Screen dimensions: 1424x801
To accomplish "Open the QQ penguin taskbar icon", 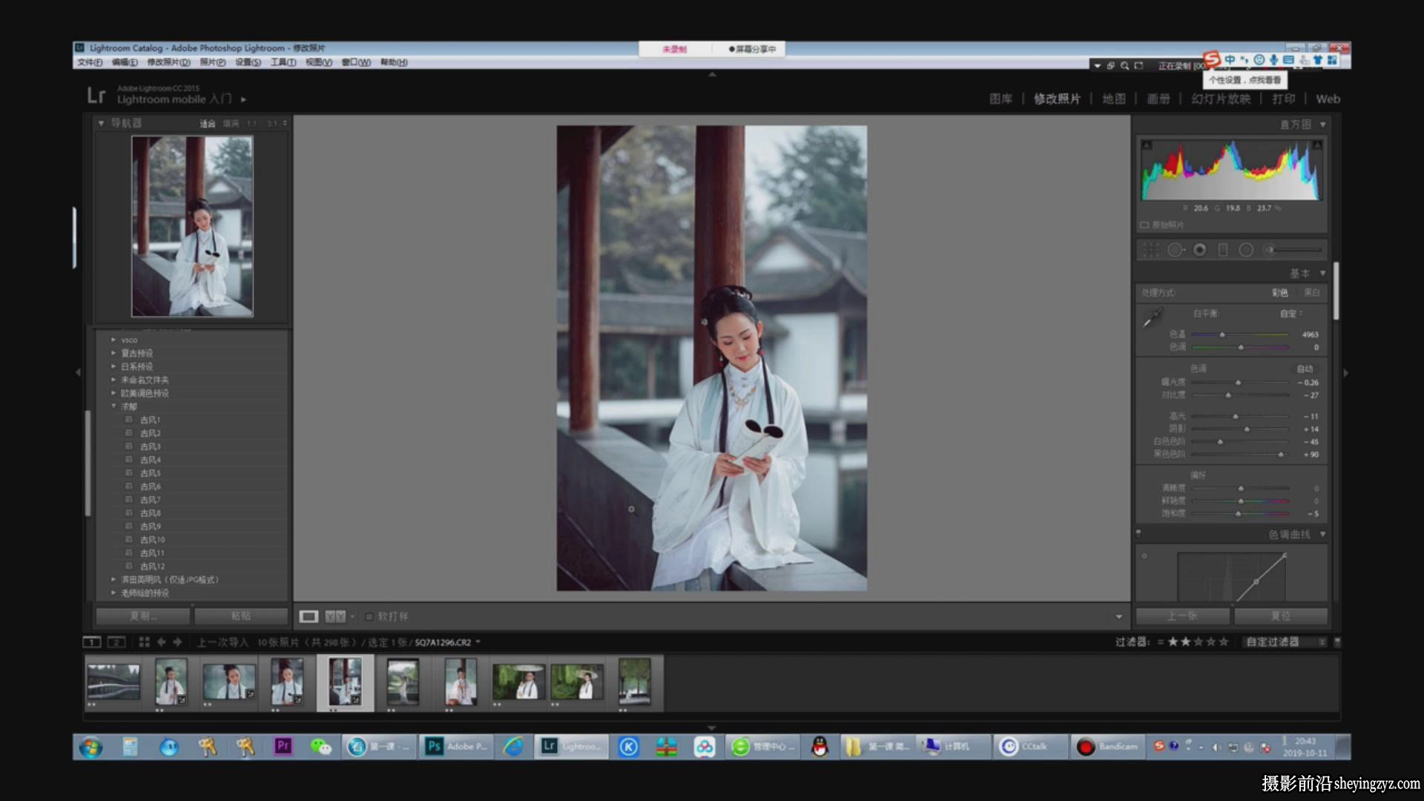I will pyautogui.click(x=819, y=746).
